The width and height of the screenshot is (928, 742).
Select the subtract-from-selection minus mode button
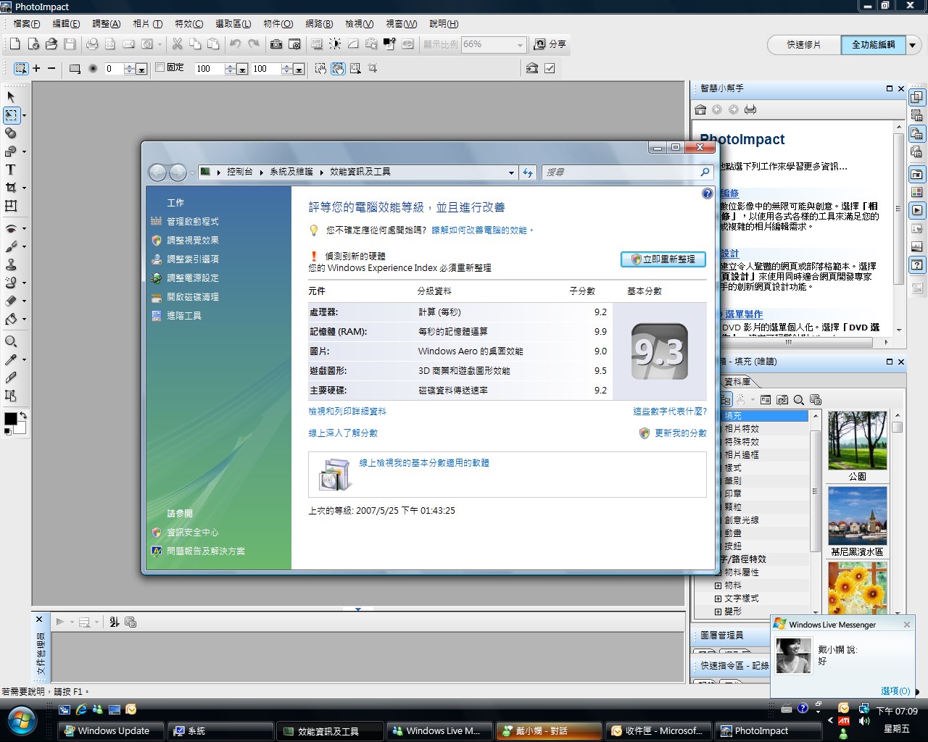coord(51,68)
